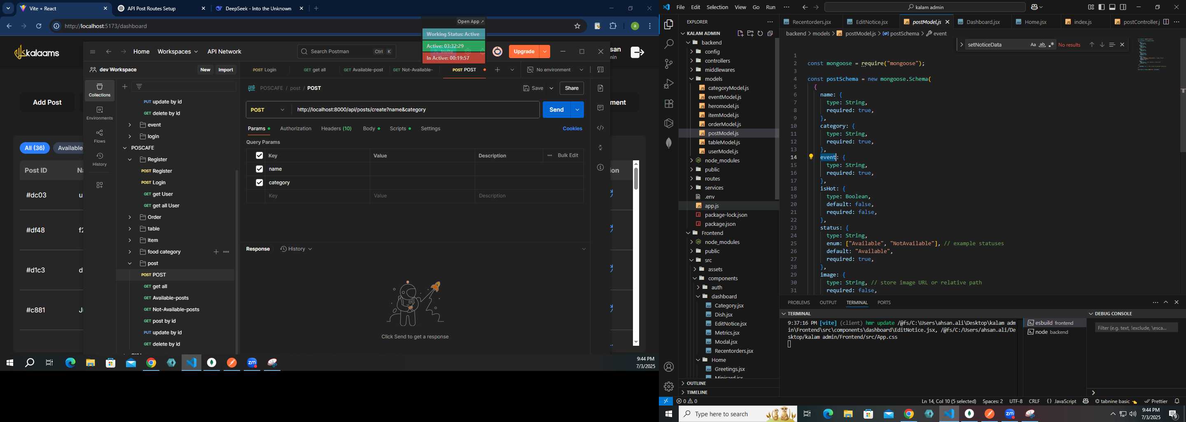Screen dimensions: 1186x422
Task: Refresh the Explorer file tree
Action: click(x=760, y=33)
